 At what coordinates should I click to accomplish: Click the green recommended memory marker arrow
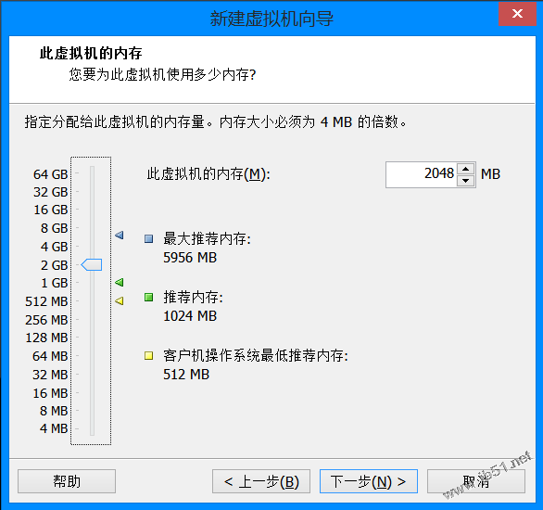tap(120, 283)
